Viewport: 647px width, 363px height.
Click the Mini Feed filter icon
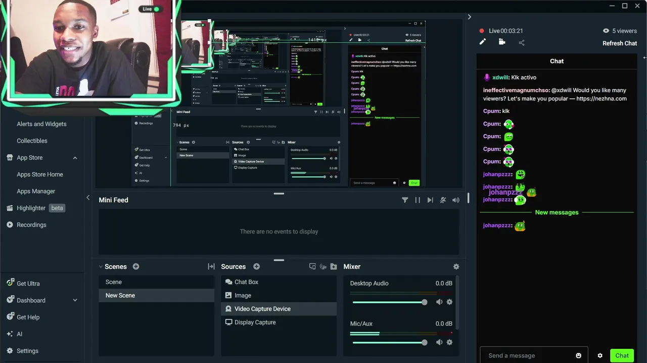[x=405, y=200]
